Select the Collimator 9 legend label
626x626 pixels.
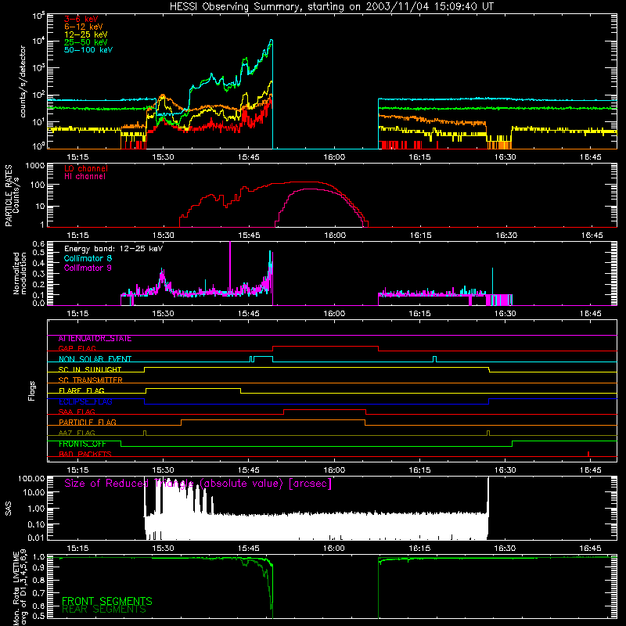[x=88, y=268]
